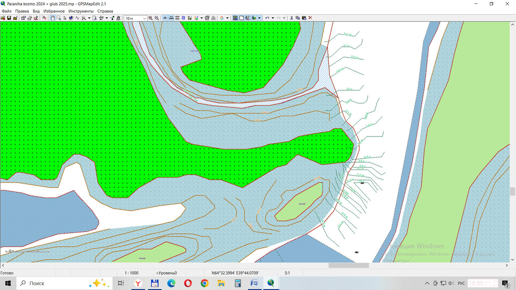Select the arrow Select objects tool
Image resolution: width=516 pixels, height=290 pixels.
[x=65, y=18]
